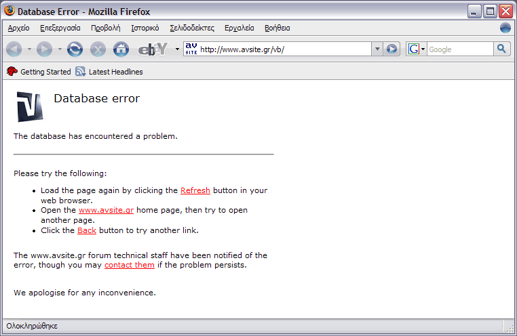Click the Database error heading text
This screenshot has height=336, width=517.
coord(96,98)
